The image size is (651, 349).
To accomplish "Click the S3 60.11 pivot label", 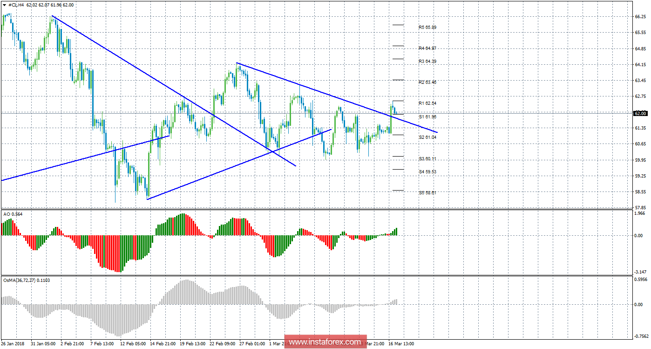I will 427,159.
